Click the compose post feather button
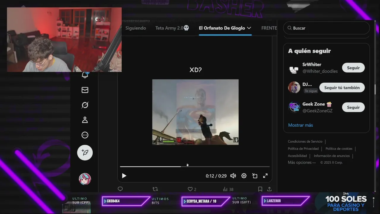The image size is (380, 214). coord(85,152)
